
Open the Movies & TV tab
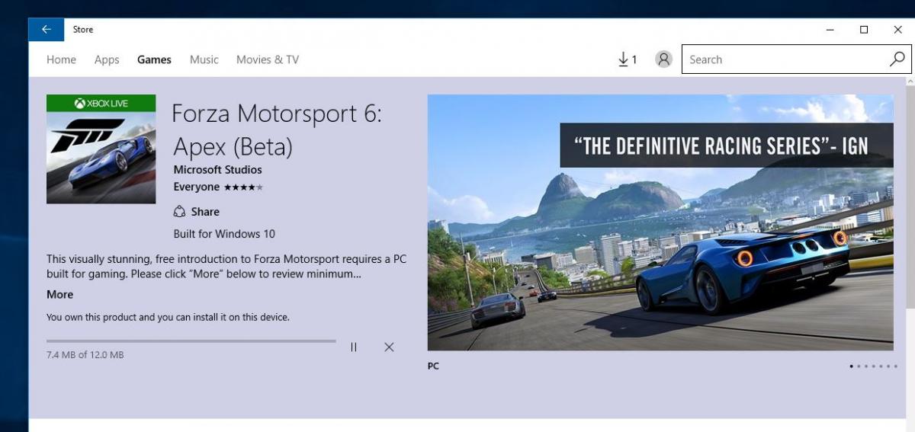click(x=268, y=59)
